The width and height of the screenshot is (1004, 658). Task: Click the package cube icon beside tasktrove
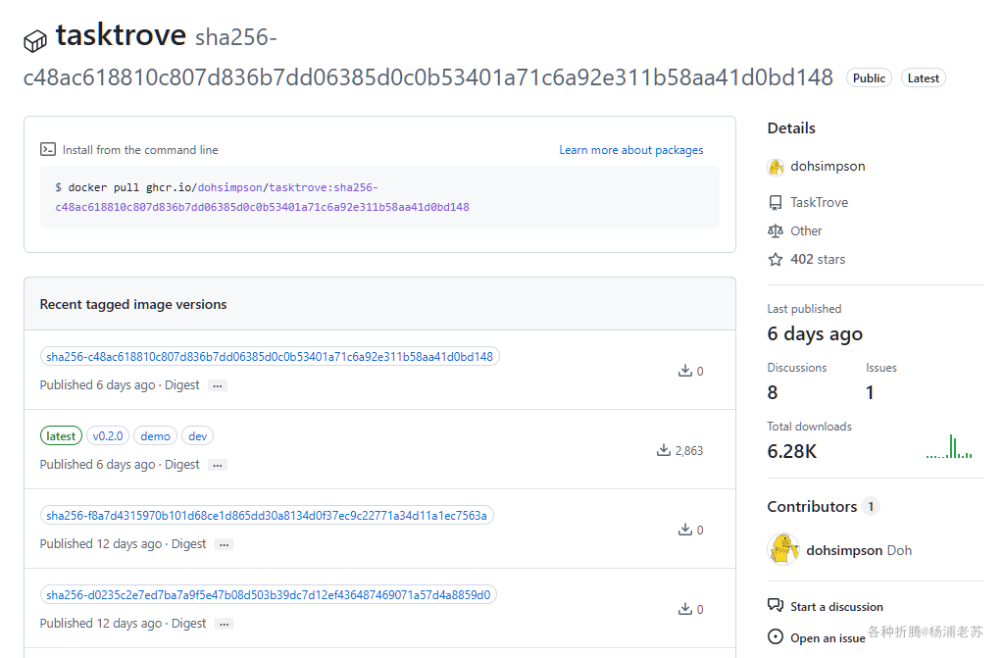click(35, 41)
